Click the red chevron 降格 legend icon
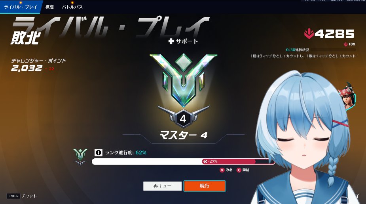Image resolution: width=366 pixels, height=204 pixels. pos(239,170)
